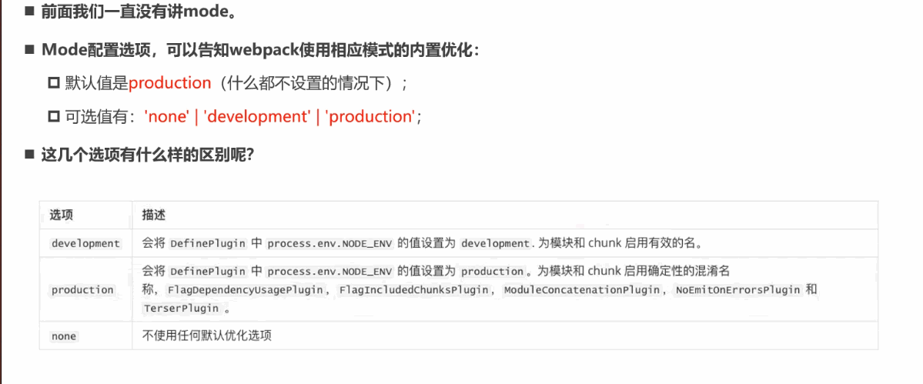Click the description "不使用任何默认优化选项"

pos(207,336)
